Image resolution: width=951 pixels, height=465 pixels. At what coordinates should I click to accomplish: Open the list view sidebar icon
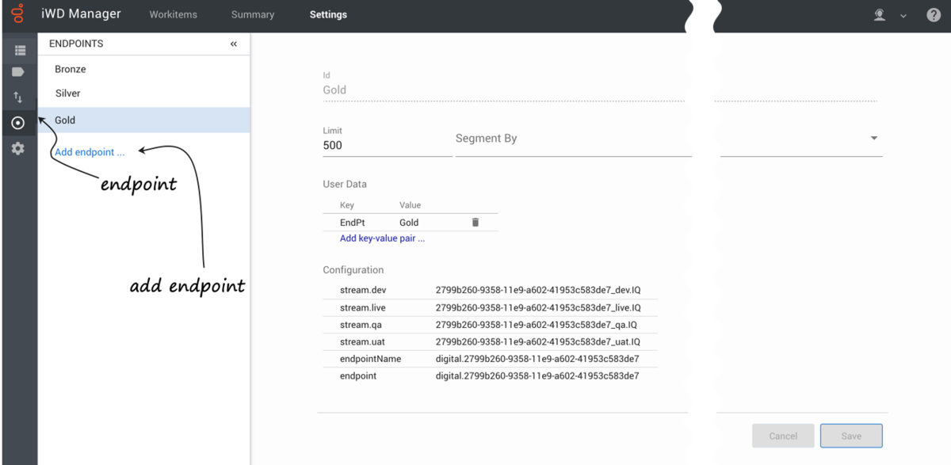point(19,51)
